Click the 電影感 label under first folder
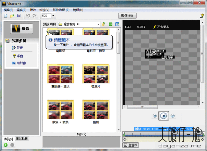This screenshot has width=207, height=151. click(x=61, y=51)
